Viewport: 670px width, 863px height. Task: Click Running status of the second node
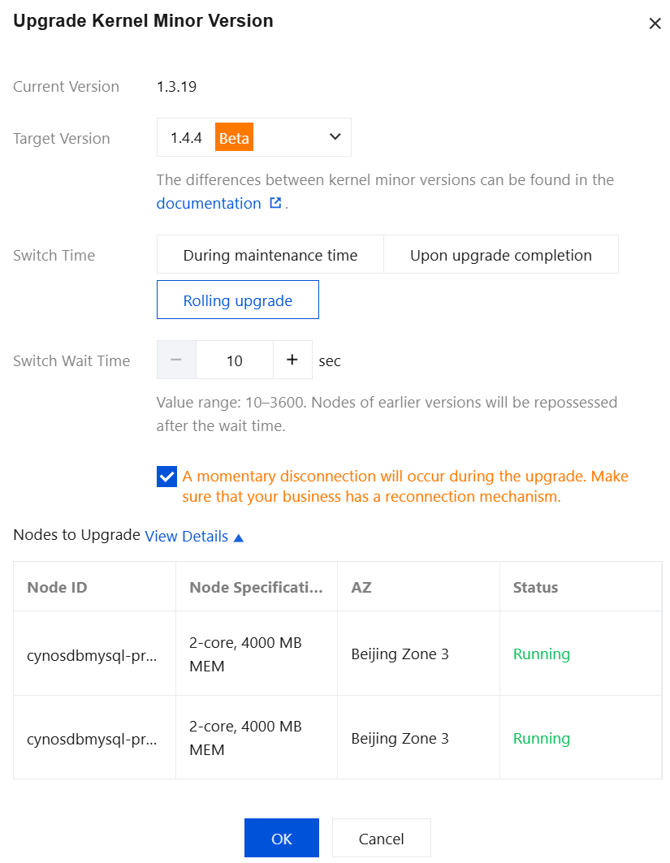tap(541, 738)
